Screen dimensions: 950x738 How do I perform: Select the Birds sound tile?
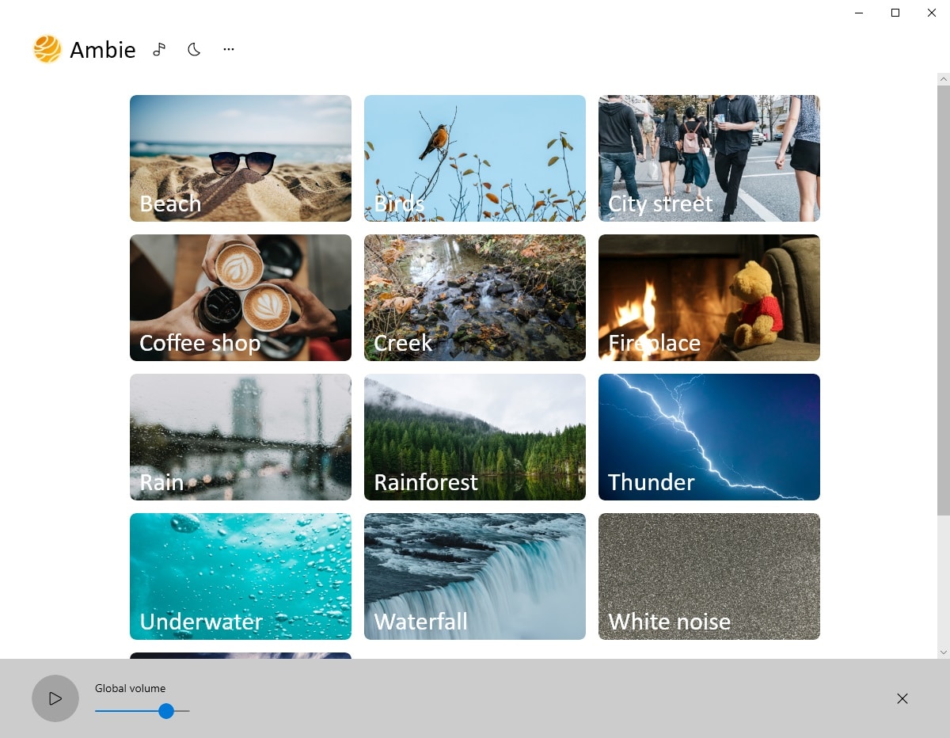coord(475,158)
